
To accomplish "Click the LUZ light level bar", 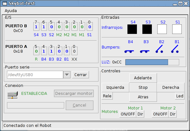I will point(152,62).
